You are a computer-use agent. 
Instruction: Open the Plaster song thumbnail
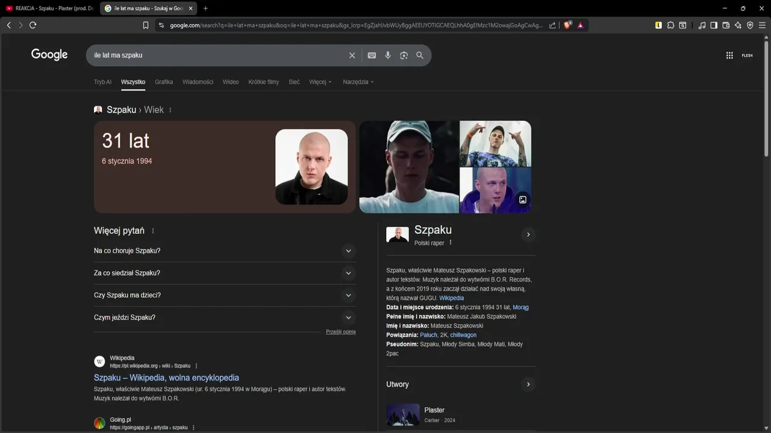[x=403, y=415]
